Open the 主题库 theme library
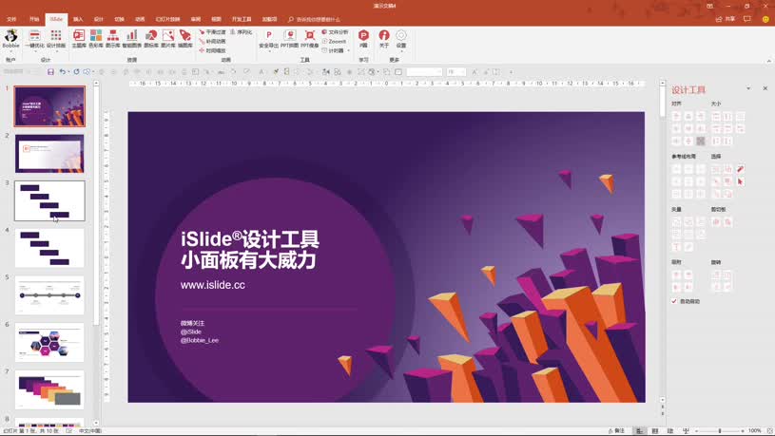Viewport: 775px width, 436px height. [79, 39]
